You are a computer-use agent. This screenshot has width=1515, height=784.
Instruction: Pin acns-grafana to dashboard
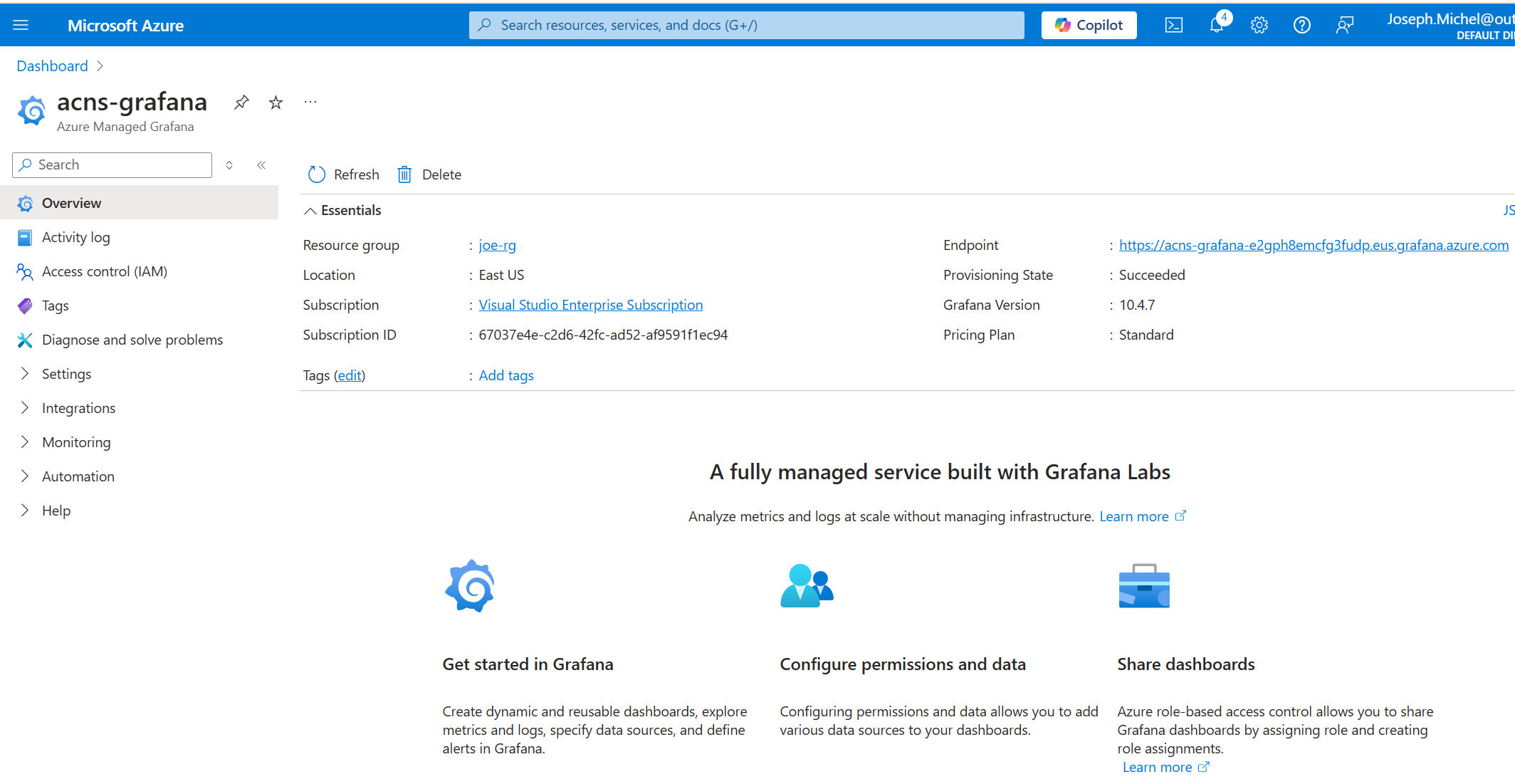(241, 103)
